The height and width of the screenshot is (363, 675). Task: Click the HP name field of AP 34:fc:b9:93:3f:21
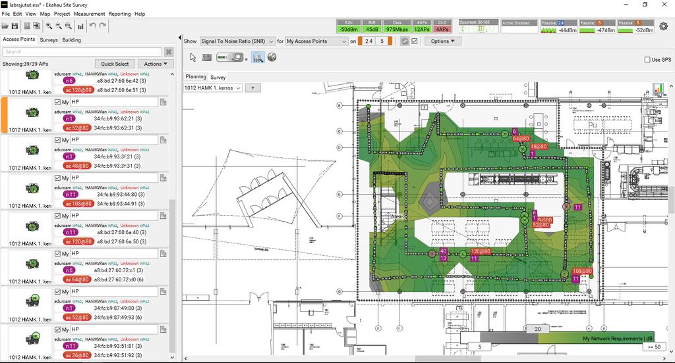pyautogui.click(x=114, y=140)
